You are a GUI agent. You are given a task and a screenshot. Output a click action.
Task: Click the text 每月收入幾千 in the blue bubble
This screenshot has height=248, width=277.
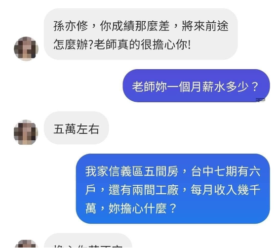tap(226, 190)
